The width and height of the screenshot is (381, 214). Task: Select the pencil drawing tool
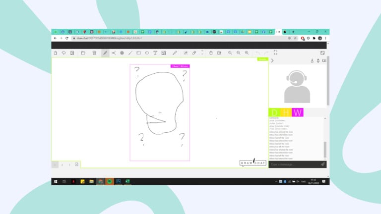point(105,53)
